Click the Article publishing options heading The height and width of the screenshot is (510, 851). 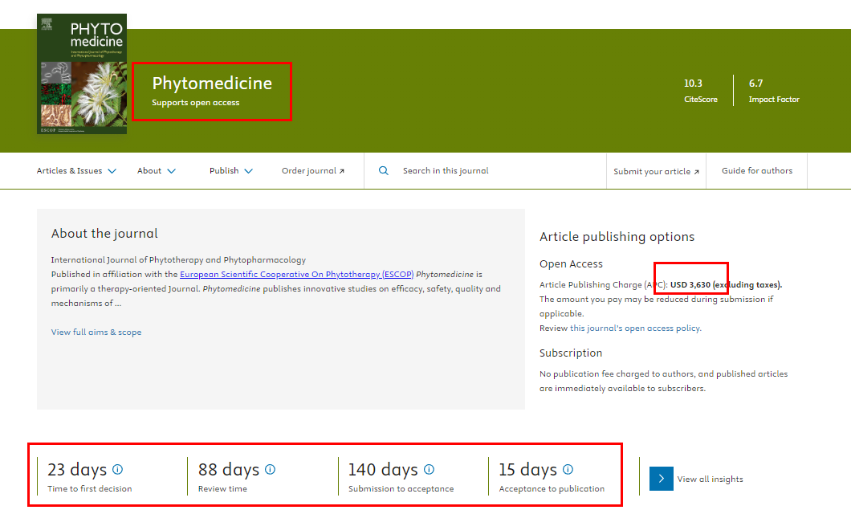coord(617,237)
